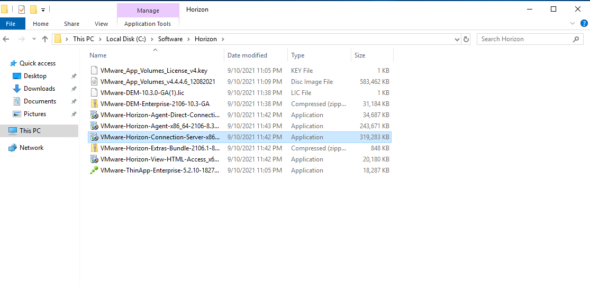Click the LIC File type cell
Image resolution: width=590 pixels, height=286 pixels.
click(301, 93)
